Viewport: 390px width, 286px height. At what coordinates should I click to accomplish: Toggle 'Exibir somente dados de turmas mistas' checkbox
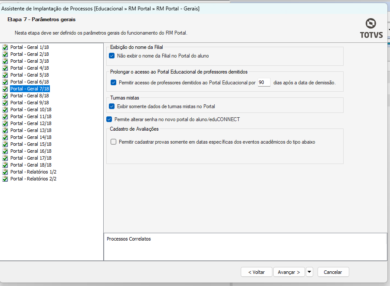click(x=112, y=106)
